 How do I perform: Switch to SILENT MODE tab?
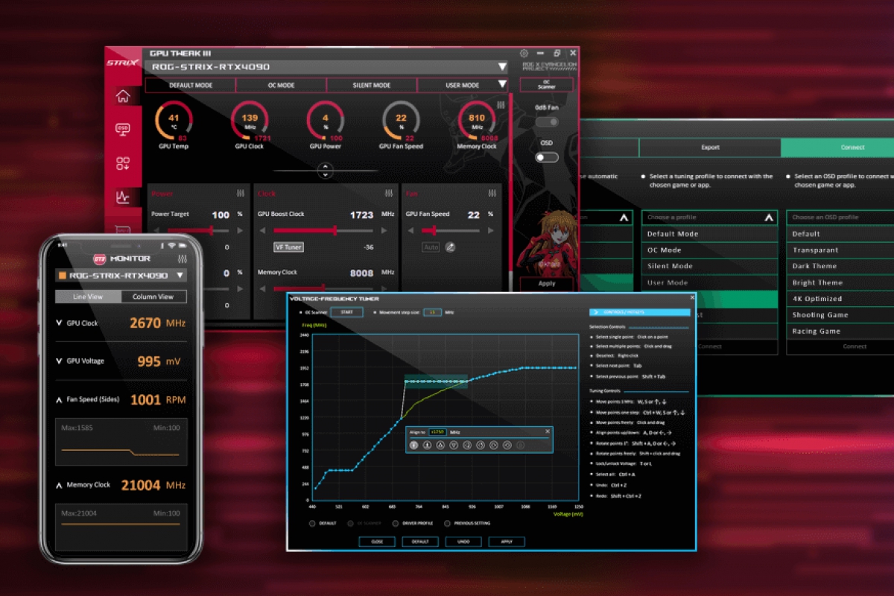[372, 85]
